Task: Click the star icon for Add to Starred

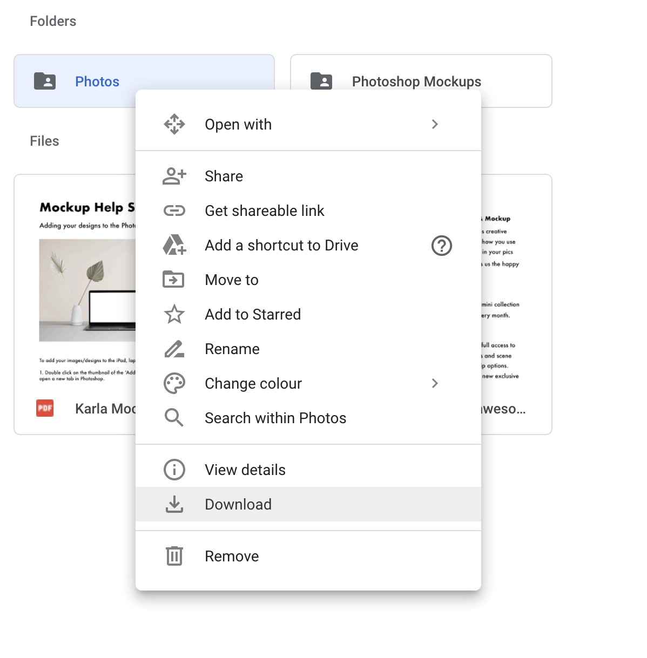Action: point(174,314)
